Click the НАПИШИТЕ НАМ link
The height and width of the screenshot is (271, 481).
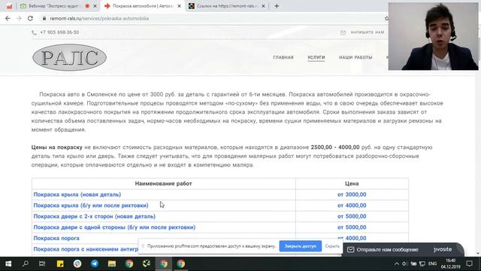coord(368,32)
